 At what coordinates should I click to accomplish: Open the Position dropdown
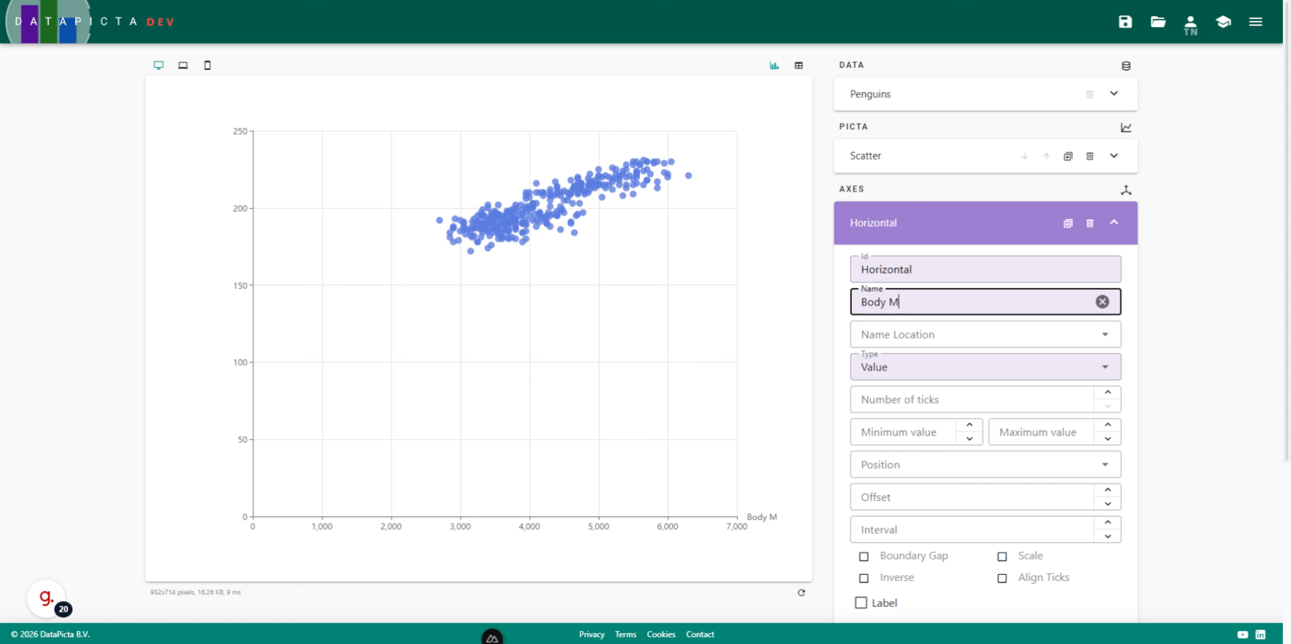click(x=985, y=465)
